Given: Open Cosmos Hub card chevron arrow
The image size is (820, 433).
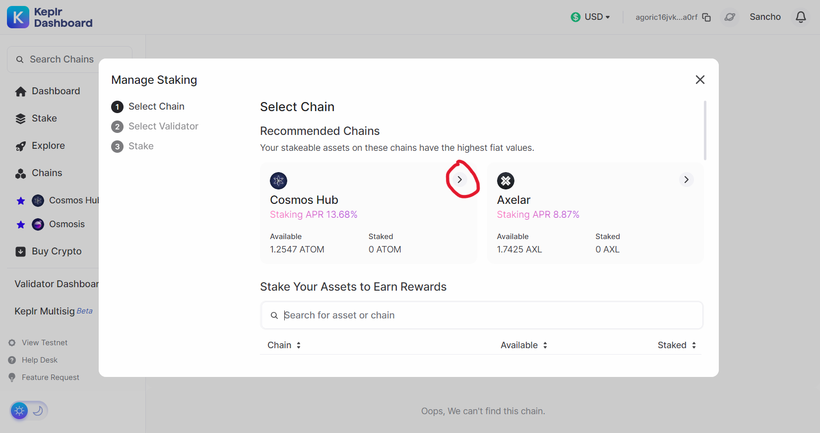Looking at the screenshot, I should click(x=459, y=180).
